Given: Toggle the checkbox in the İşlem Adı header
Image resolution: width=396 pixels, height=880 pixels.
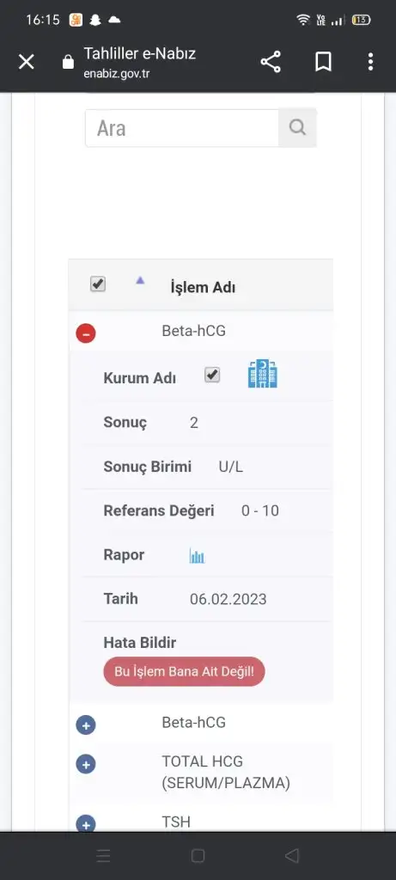Looking at the screenshot, I should click(98, 284).
